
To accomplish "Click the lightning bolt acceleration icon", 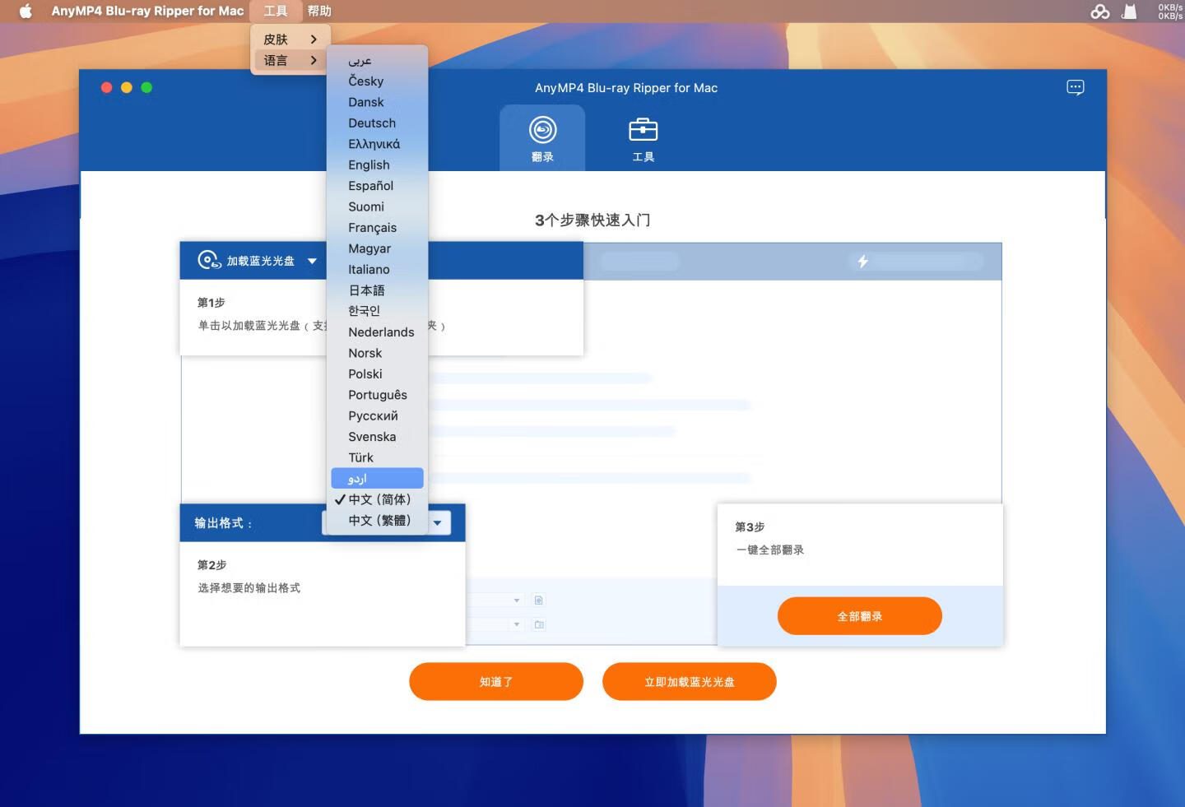I will (x=862, y=262).
